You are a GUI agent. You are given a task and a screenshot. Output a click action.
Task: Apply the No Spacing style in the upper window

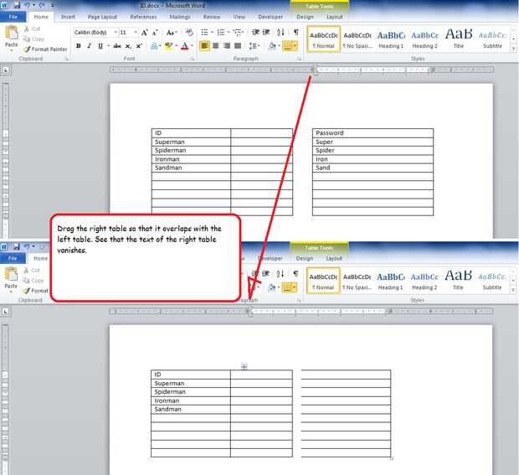click(x=357, y=39)
